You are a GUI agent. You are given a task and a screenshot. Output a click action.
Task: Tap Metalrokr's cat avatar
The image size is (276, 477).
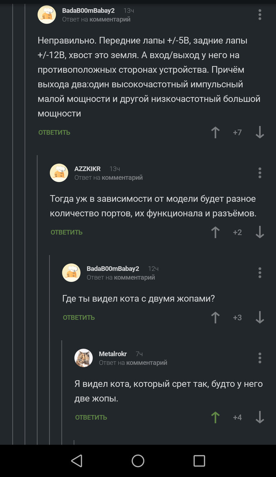click(84, 358)
